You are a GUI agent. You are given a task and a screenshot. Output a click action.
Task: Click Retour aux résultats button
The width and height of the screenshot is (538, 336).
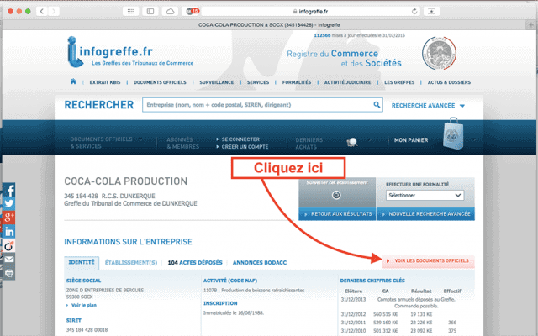click(x=337, y=214)
